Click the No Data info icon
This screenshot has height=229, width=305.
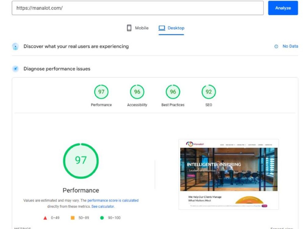pyautogui.click(x=276, y=46)
